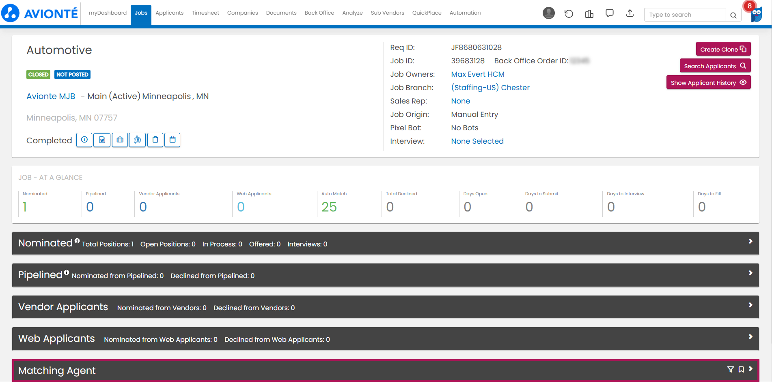Click the NOT POSTED status badge
This screenshot has width=772, height=382.
coord(72,75)
